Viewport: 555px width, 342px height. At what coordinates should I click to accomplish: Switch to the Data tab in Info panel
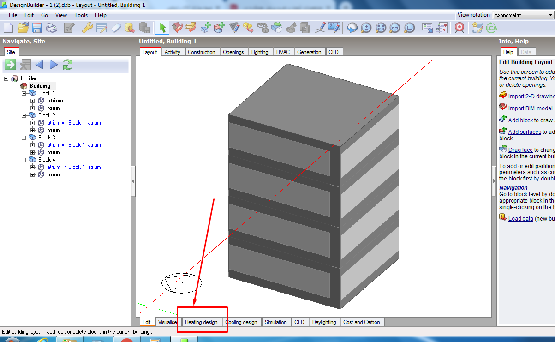click(x=525, y=52)
